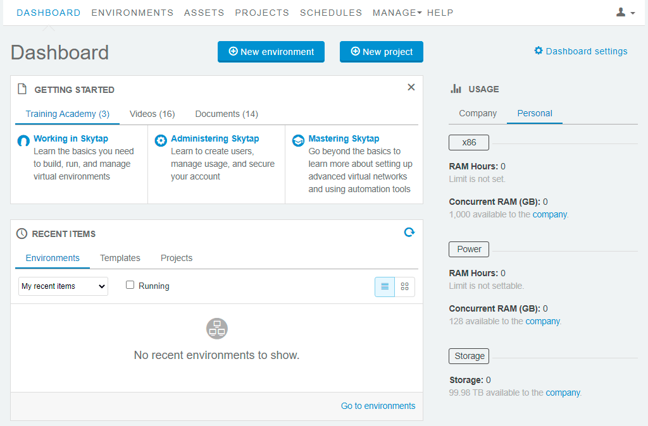Screen dimensions: 648x426
Task: Select the Videos (16) tab
Action: click(x=152, y=114)
